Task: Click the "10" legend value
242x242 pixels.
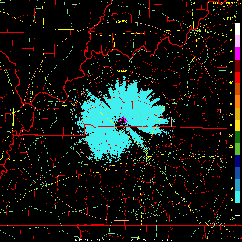Action: pyautogui.click(x=231, y=178)
